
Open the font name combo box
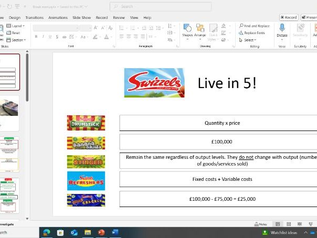point(56,28)
